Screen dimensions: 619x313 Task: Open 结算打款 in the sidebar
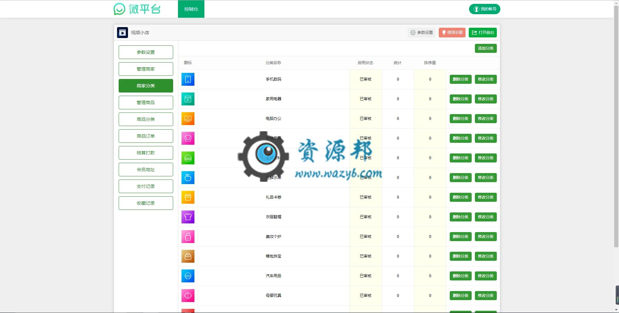click(146, 153)
